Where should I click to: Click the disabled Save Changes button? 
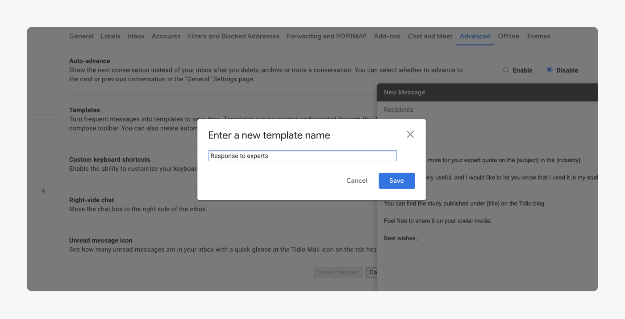[x=338, y=272]
